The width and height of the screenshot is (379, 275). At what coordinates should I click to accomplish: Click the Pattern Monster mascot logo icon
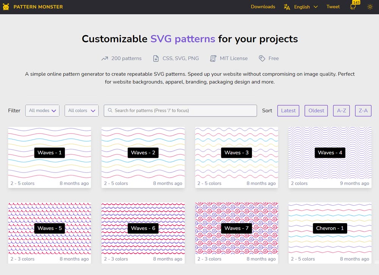(x=6, y=7)
